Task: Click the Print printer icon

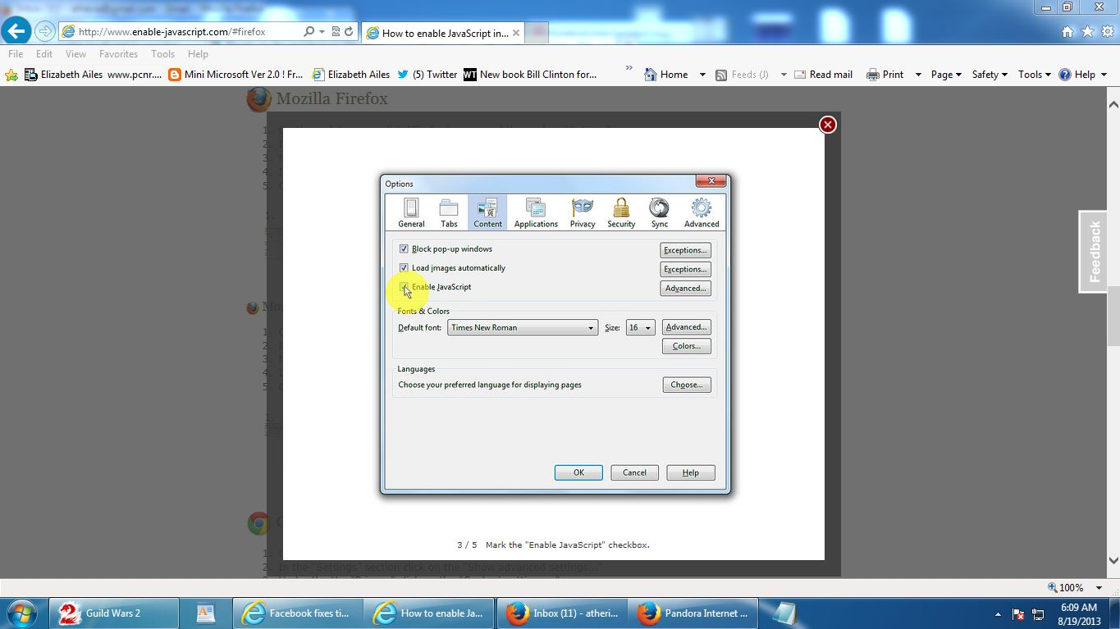Action: 873,75
